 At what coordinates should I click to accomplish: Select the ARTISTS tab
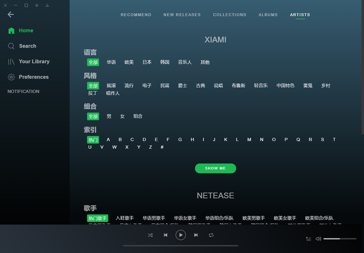point(300,15)
